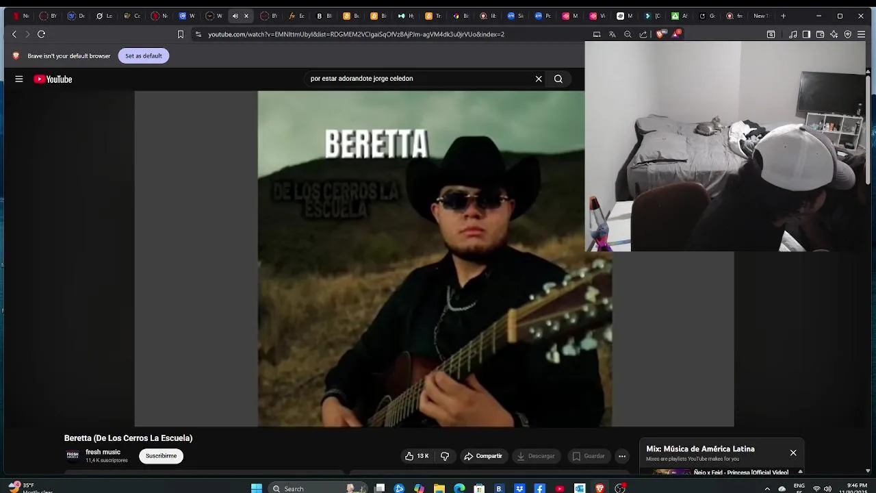Reload the current page

(41, 34)
